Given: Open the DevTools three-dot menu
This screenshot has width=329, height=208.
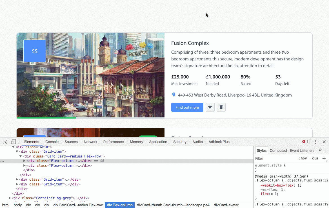Looking at the screenshot, I should [x=315, y=142].
